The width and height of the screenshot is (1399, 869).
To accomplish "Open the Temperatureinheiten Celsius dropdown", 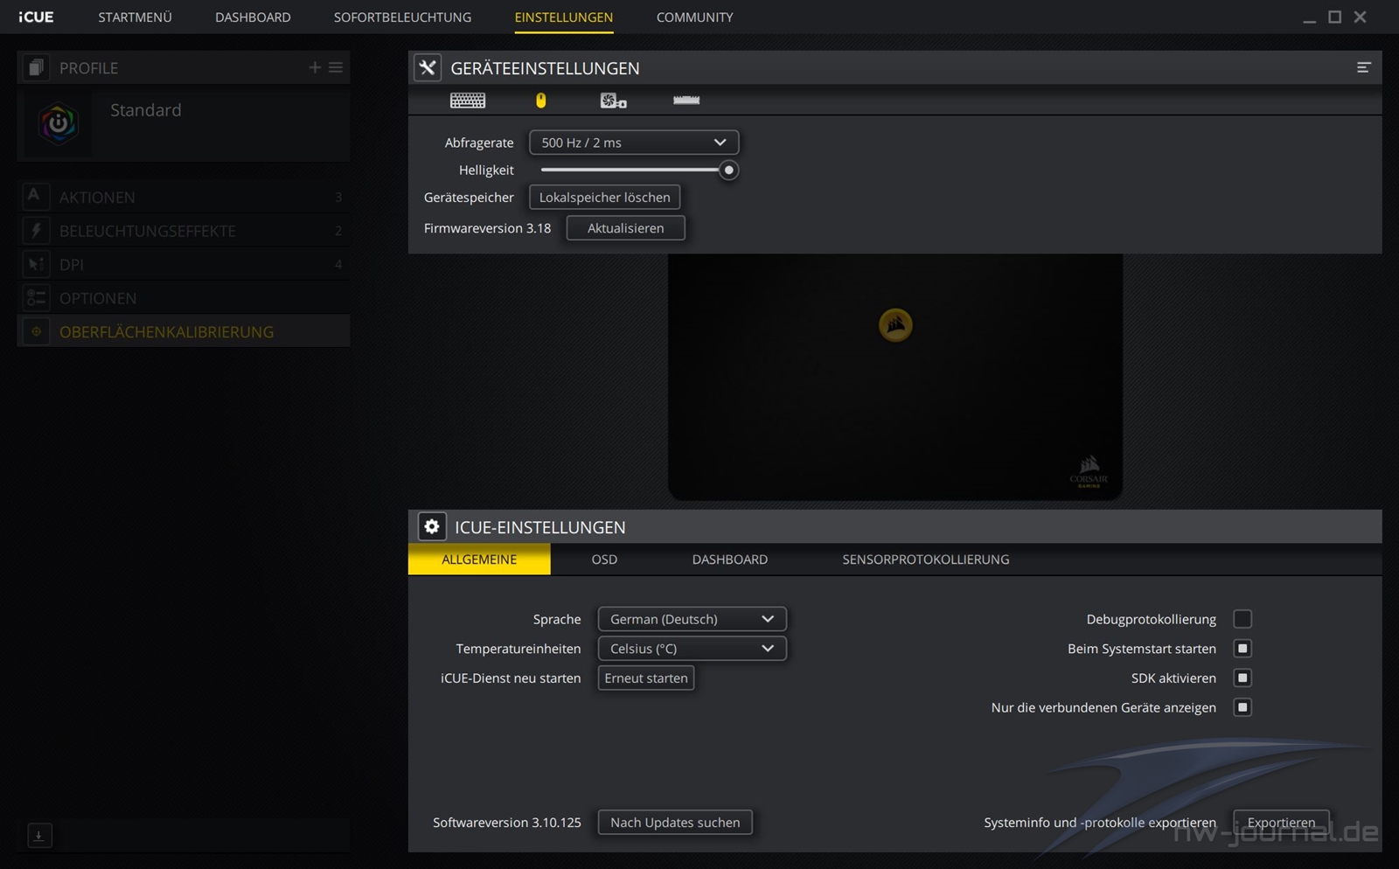I will point(692,649).
